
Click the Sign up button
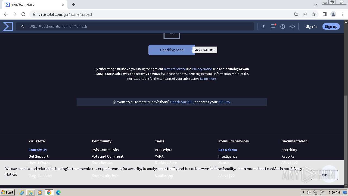point(331,26)
